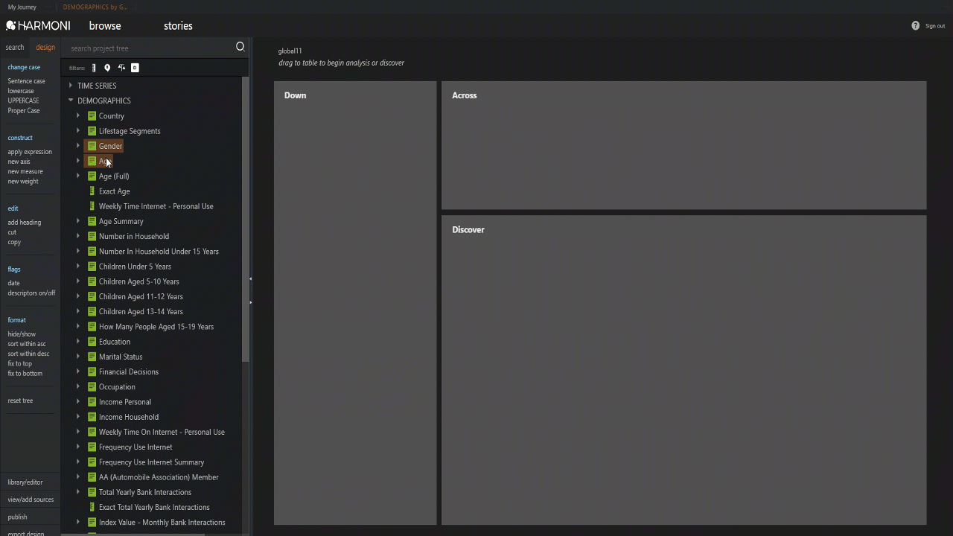Open view/add sources

[31, 500]
